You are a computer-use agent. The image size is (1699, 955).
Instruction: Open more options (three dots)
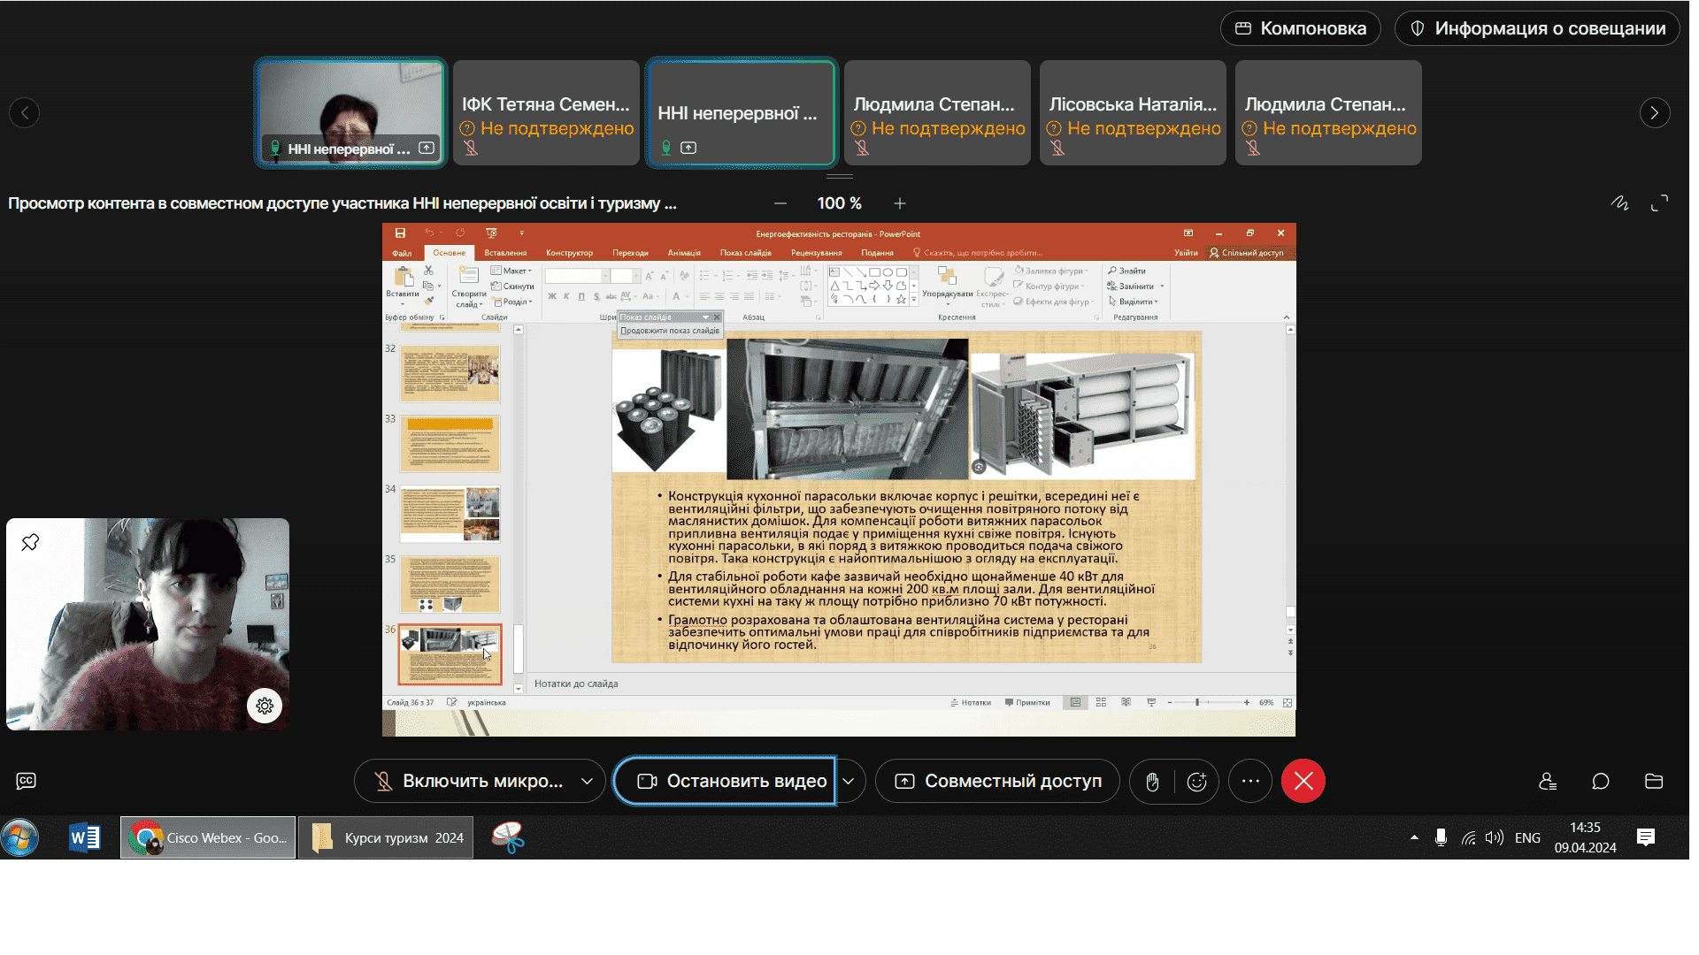(1250, 781)
